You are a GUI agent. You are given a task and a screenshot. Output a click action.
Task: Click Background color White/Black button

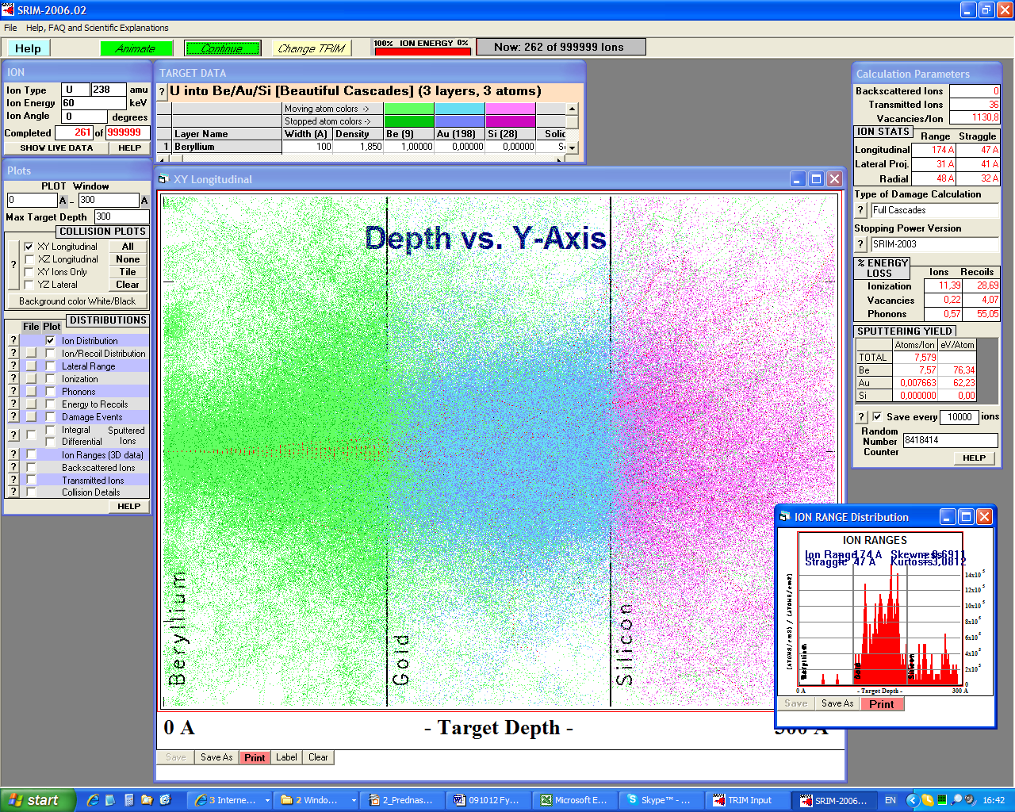(78, 301)
